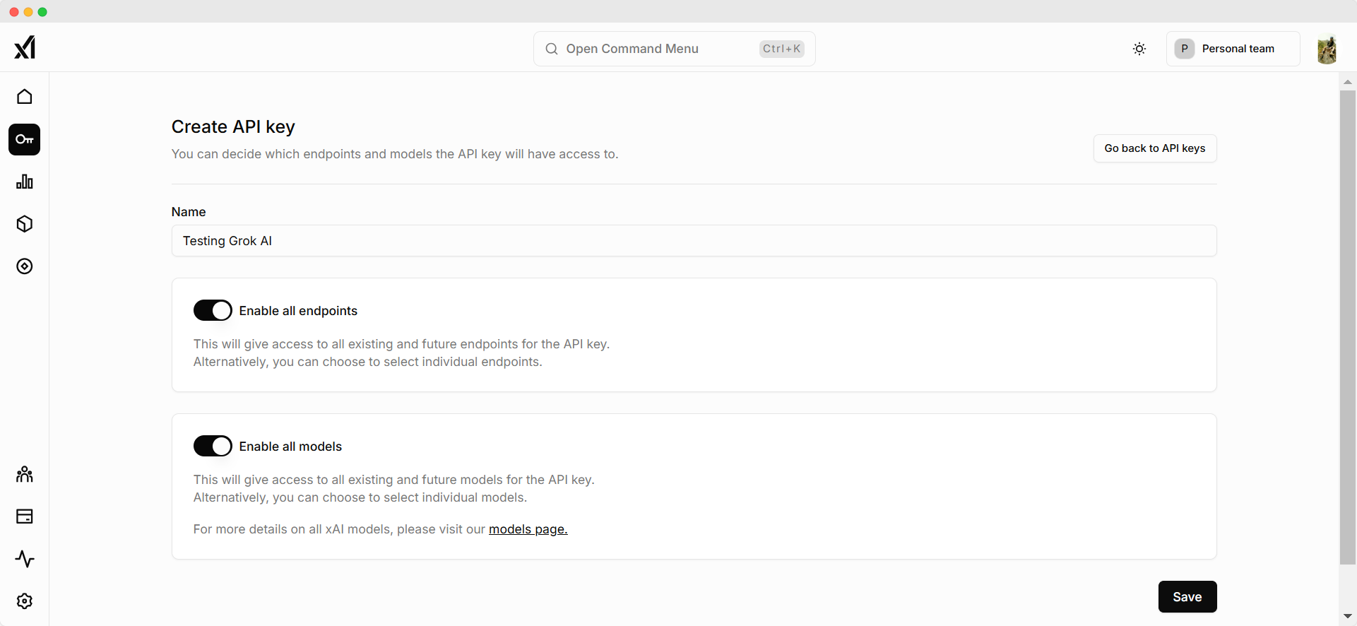
Task: Turn off Enable all models switch
Action: [213, 446]
